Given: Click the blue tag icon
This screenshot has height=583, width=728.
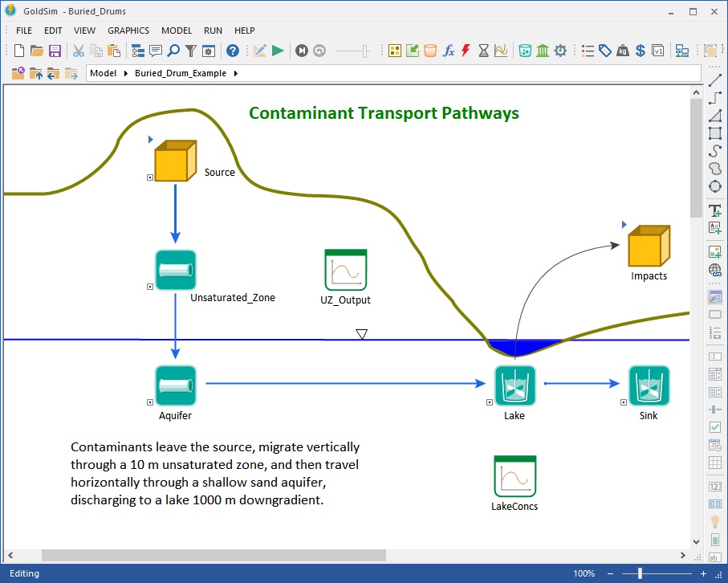Looking at the screenshot, I should click(x=605, y=51).
